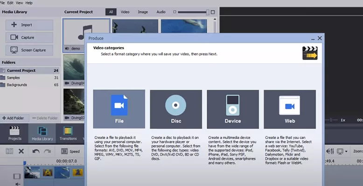This screenshot has height=186, width=363.
Task: Filter the library by Audio
Action: pos(161,12)
